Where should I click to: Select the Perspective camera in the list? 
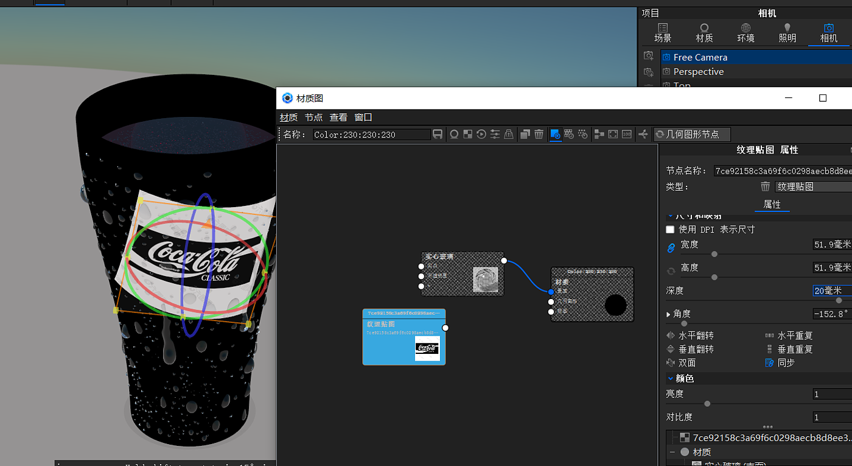click(x=698, y=72)
